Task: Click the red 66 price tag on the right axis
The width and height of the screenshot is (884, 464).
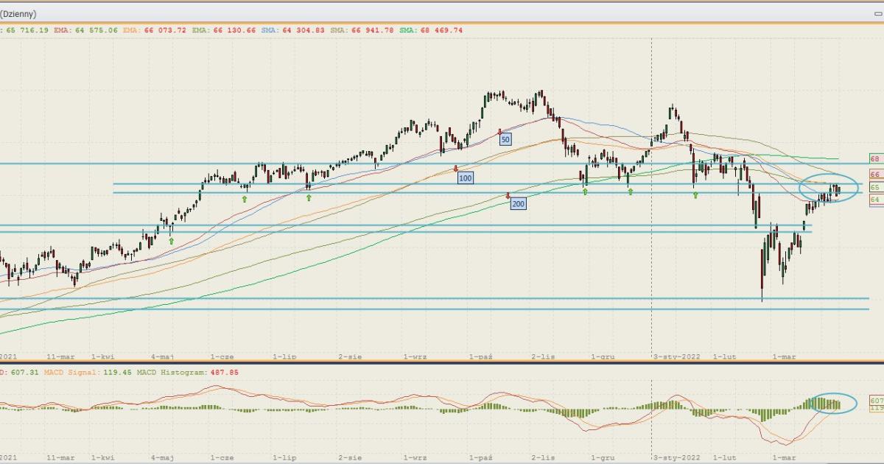Action: tap(875, 175)
